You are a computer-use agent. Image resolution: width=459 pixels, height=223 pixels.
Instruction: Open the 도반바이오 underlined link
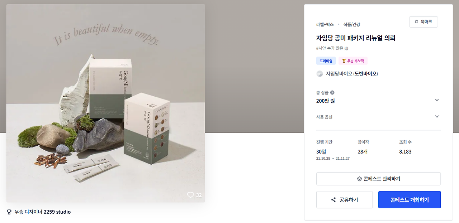[365, 74]
